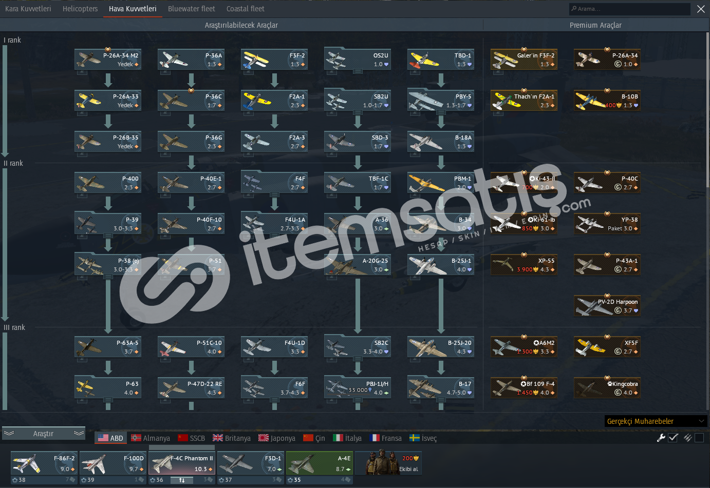The width and height of the screenshot is (710, 488).
Task: Click the wrench settings icon
Action: [661, 438]
